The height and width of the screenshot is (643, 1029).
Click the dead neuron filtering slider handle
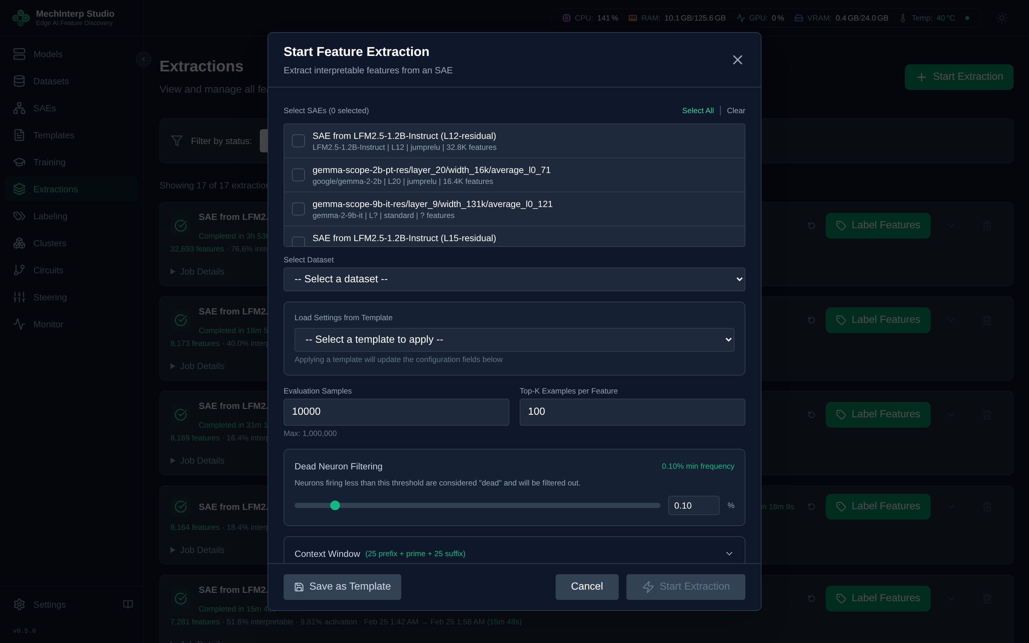click(x=335, y=506)
